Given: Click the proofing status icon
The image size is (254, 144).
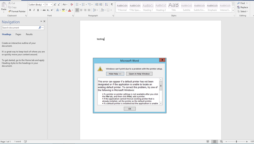Looking at the screenshot, I should pos(25,141).
